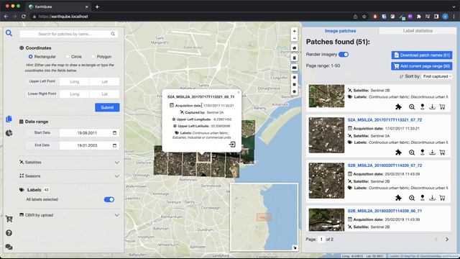Image resolution: width=460 pixels, height=259 pixels.
Task: Expand the Seasons section
Action: point(69,176)
